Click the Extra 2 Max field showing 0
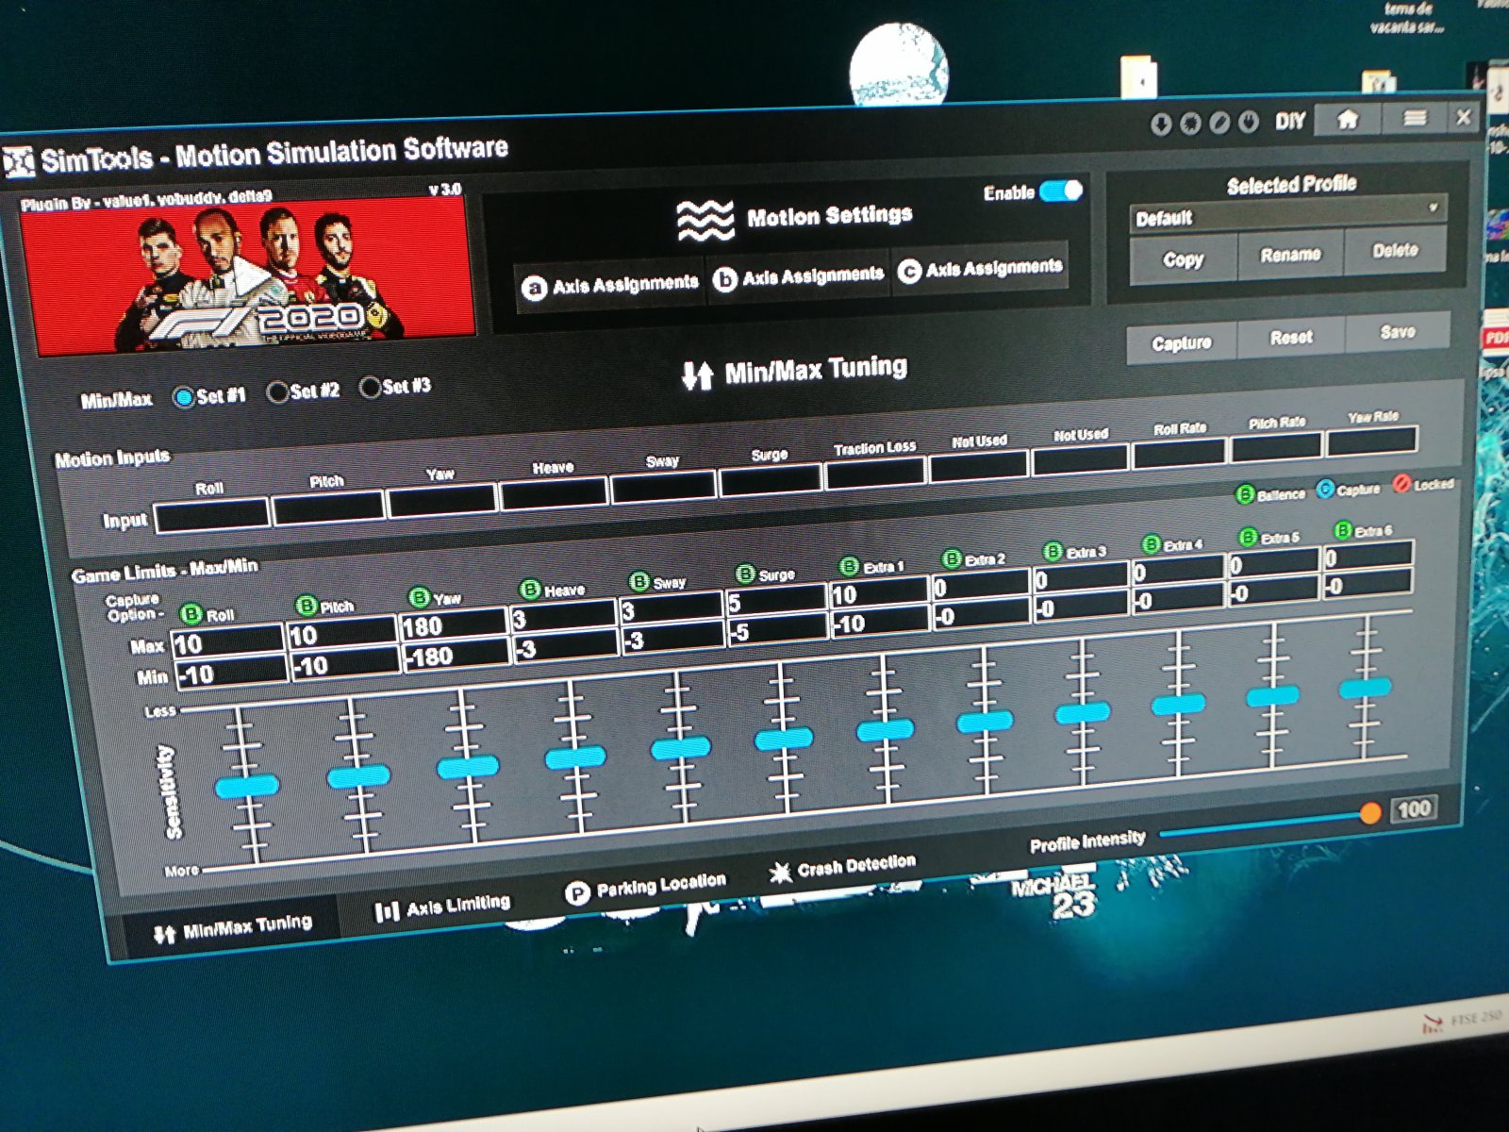1509x1132 pixels. tap(980, 585)
